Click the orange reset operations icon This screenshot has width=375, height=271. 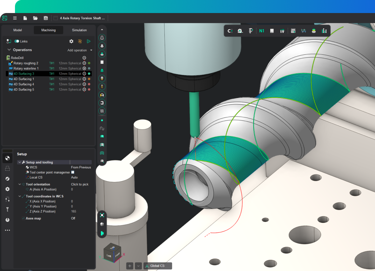[x=80, y=41]
